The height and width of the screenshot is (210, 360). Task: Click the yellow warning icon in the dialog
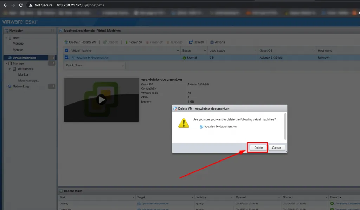(x=184, y=123)
